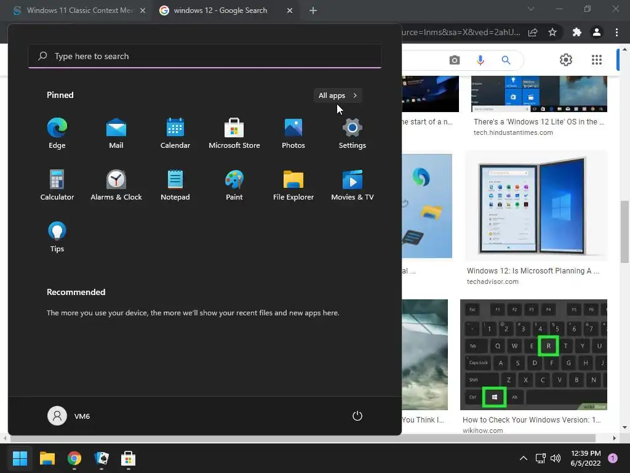The height and width of the screenshot is (473, 630).
Task: Start Google voice search microphone
Action: (480, 60)
